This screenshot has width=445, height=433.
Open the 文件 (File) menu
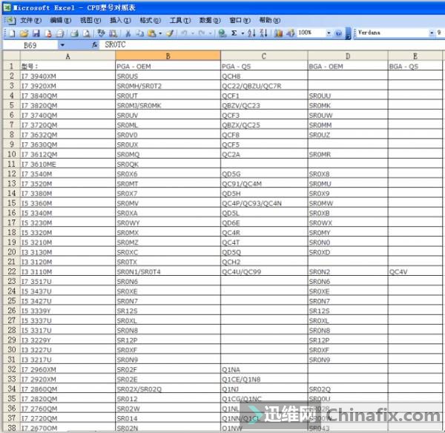pos(30,21)
